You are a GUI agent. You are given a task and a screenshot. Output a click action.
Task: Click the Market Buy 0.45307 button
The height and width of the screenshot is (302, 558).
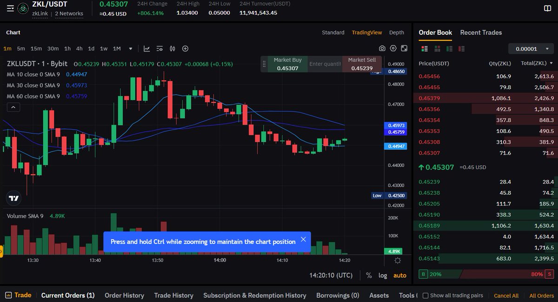[x=287, y=64]
